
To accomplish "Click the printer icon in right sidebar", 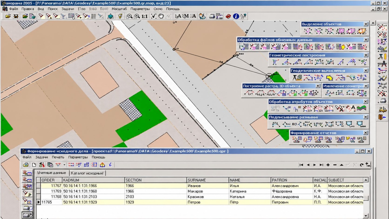I will tap(383, 101).
